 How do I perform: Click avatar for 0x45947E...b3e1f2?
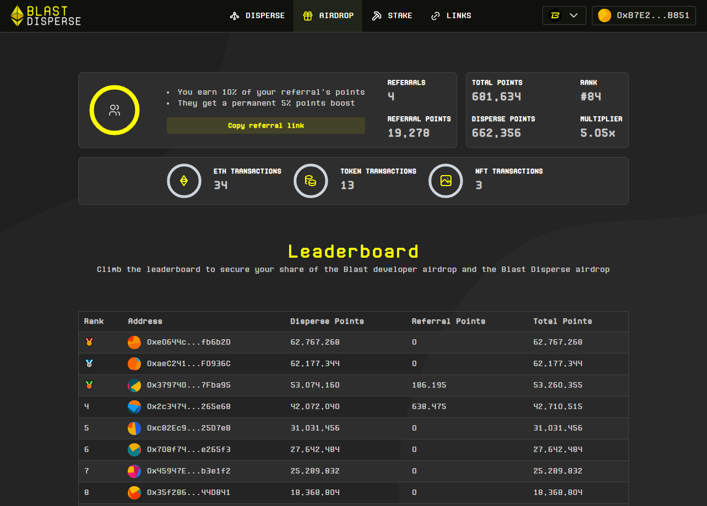click(x=134, y=471)
